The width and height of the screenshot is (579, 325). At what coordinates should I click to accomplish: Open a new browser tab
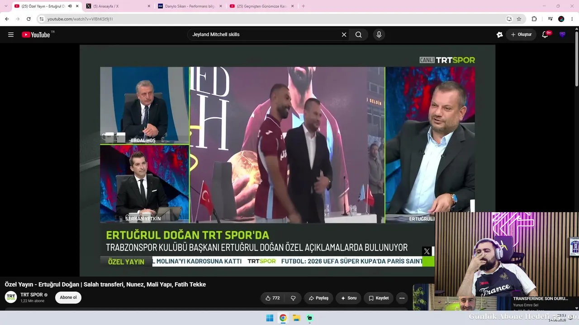click(303, 6)
